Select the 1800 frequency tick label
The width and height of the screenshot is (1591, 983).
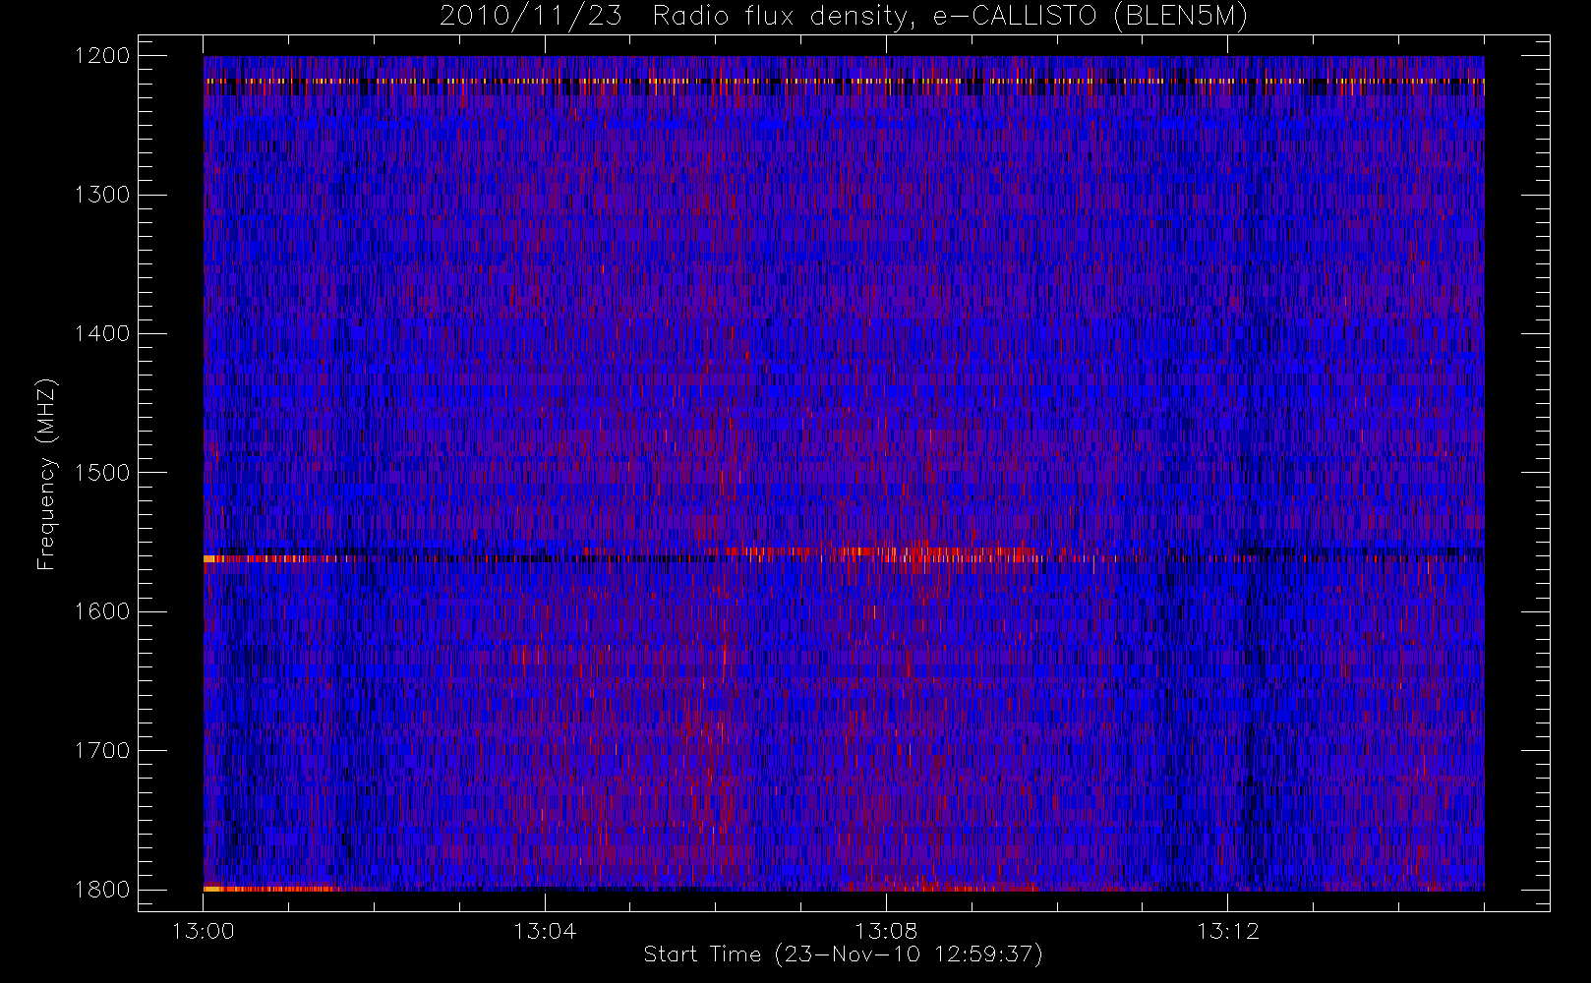pos(102,890)
